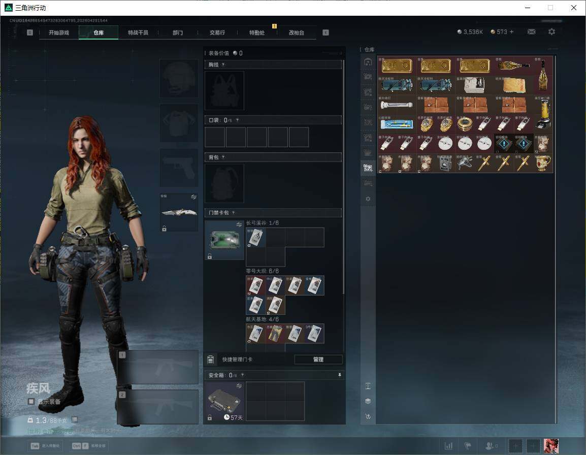Open the 部门 tab
586x455 pixels.
(178, 32)
